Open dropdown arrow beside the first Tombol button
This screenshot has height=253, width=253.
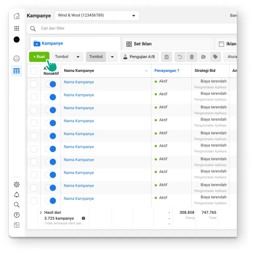78,57
